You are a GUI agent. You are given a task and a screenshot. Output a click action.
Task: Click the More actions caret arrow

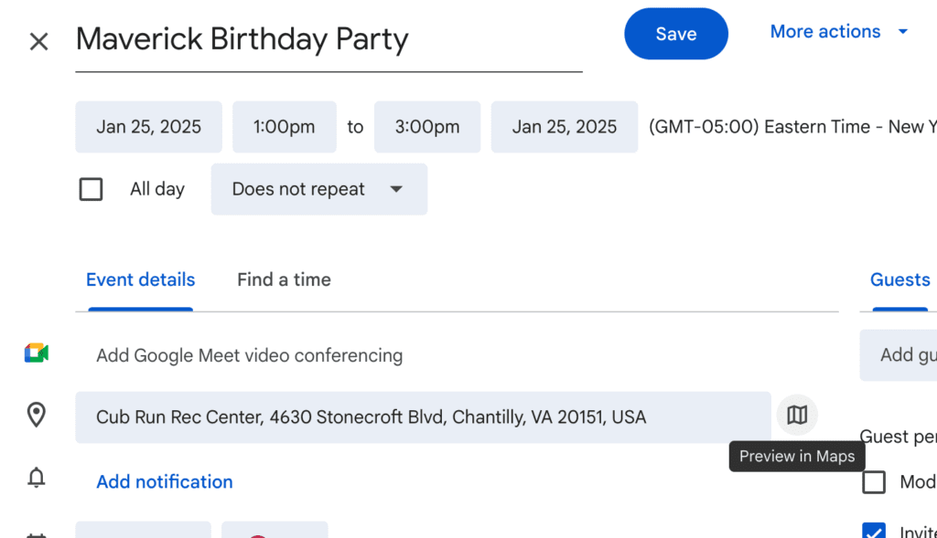(x=903, y=32)
